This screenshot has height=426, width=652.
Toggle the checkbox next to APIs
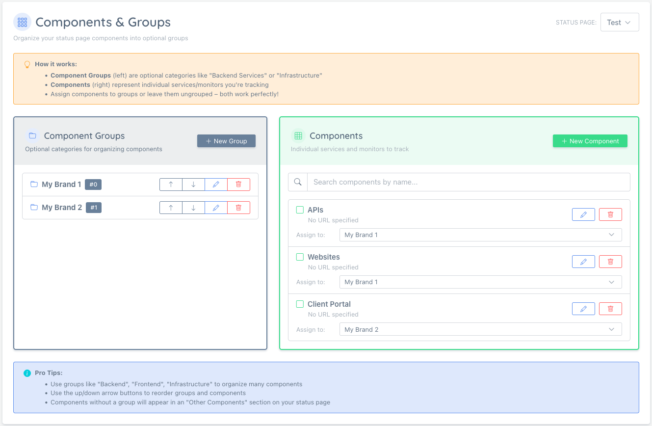click(x=300, y=210)
